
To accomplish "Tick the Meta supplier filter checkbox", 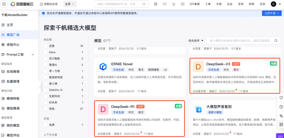I will pyautogui.click(x=45, y=52).
